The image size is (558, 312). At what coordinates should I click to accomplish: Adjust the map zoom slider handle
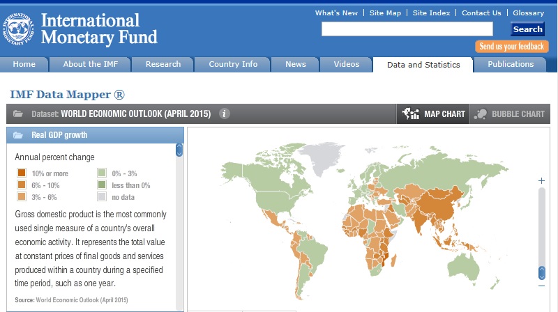542,273
